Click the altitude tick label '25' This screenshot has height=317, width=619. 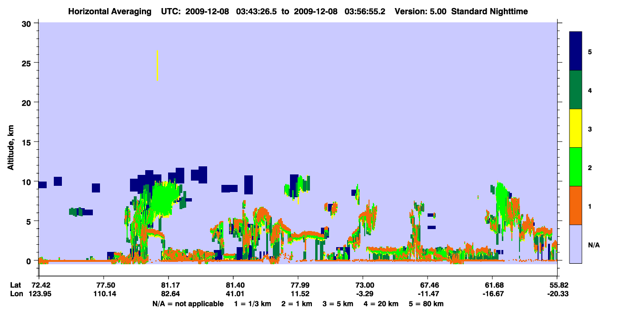tap(28, 63)
